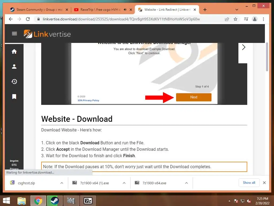The height and width of the screenshot is (206, 274).
Task: Click the Website - Download heading
Action: tap(77, 119)
